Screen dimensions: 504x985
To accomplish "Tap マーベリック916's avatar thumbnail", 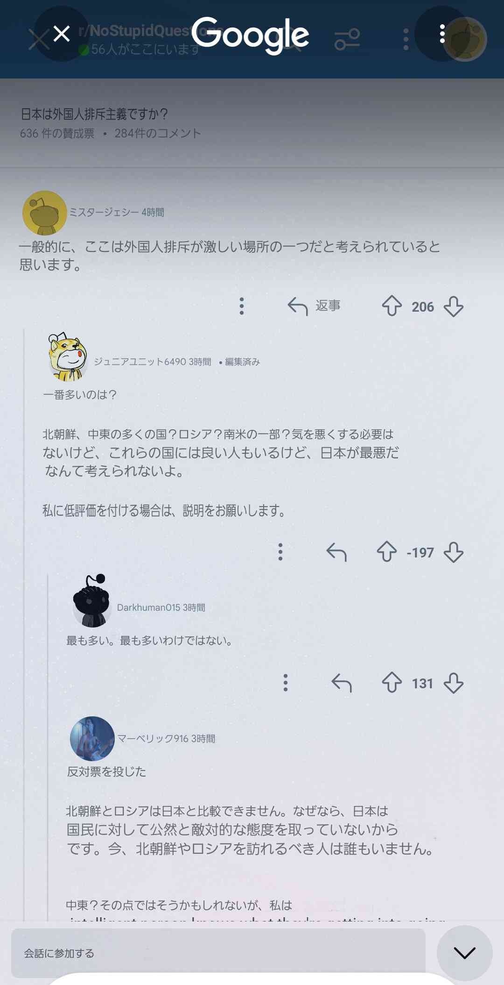I will pos(92,738).
